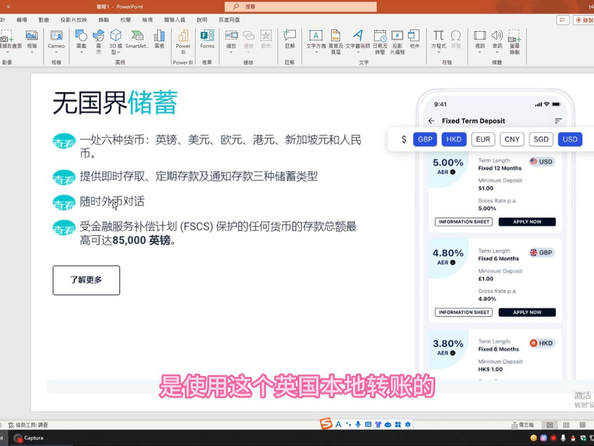Screen dimensions: 594x446
Task: Insert date and time (日期及時間)
Action: [x=380, y=41]
